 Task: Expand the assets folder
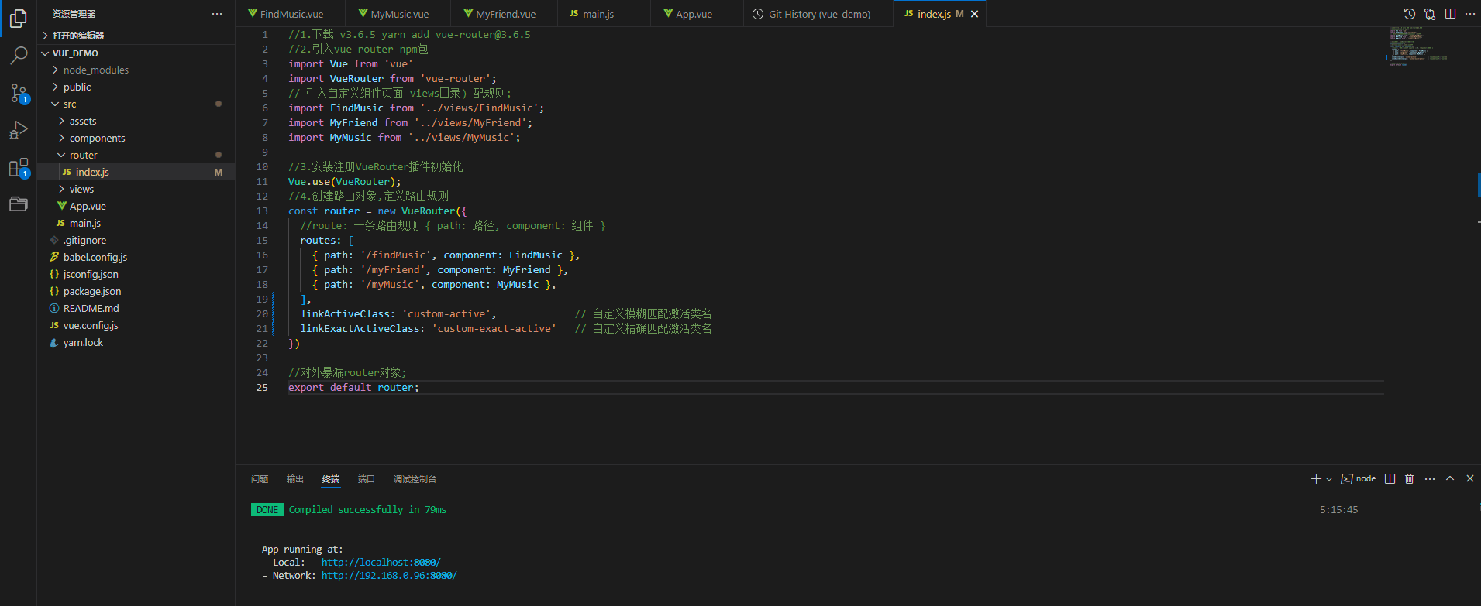click(x=136, y=122)
